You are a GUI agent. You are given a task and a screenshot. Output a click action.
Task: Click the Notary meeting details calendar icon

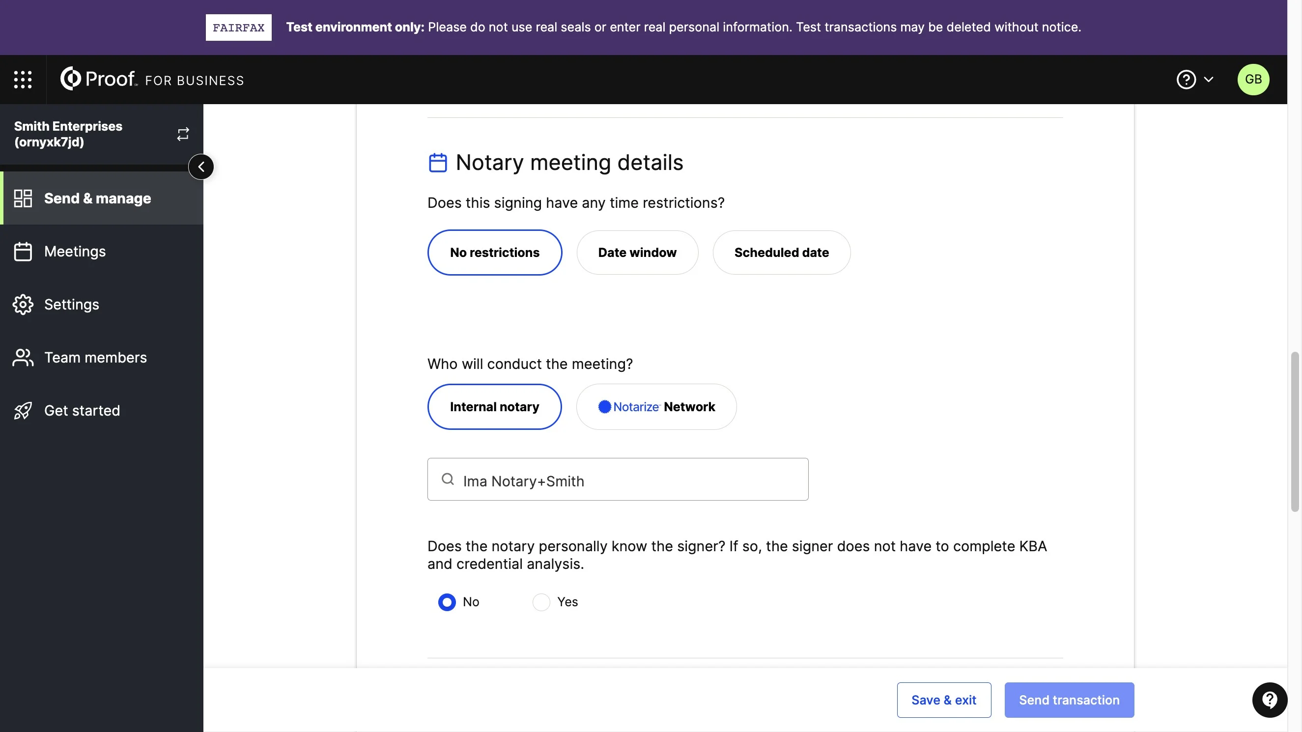pyautogui.click(x=438, y=163)
